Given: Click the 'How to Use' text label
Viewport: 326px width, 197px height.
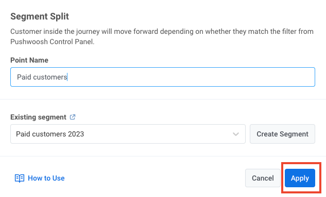Looking at the screenshot, I should tap(46, 178).
